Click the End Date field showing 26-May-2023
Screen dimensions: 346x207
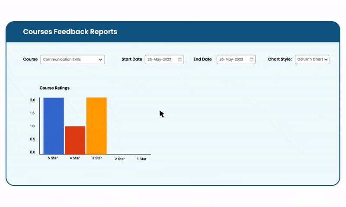click(x=236, y=59)
